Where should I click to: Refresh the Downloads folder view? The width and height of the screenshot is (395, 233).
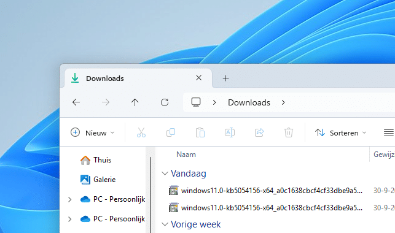click(x=165, y=102)
